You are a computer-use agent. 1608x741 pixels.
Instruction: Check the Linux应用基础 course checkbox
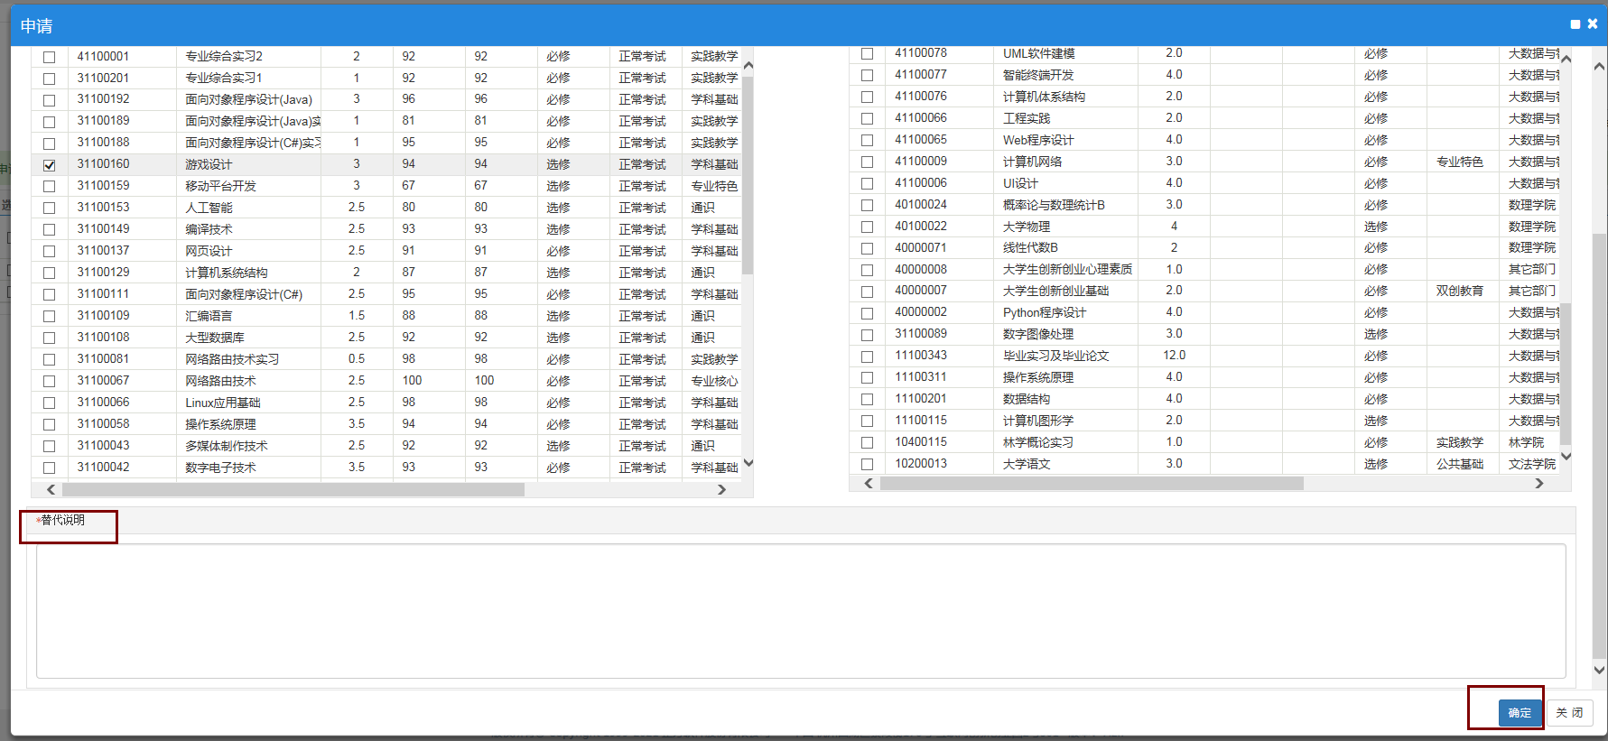tap(50, 403)
